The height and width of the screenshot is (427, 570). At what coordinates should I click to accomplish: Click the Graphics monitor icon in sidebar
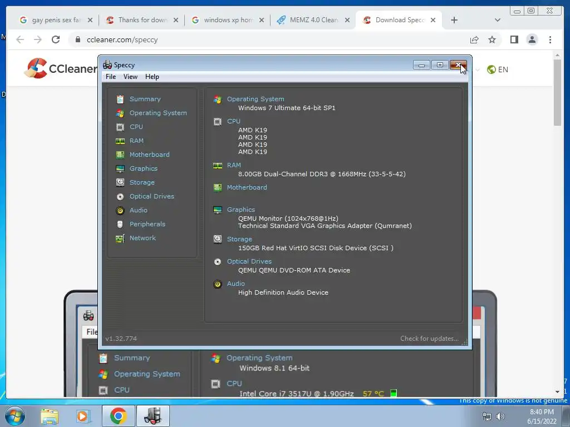120,169
